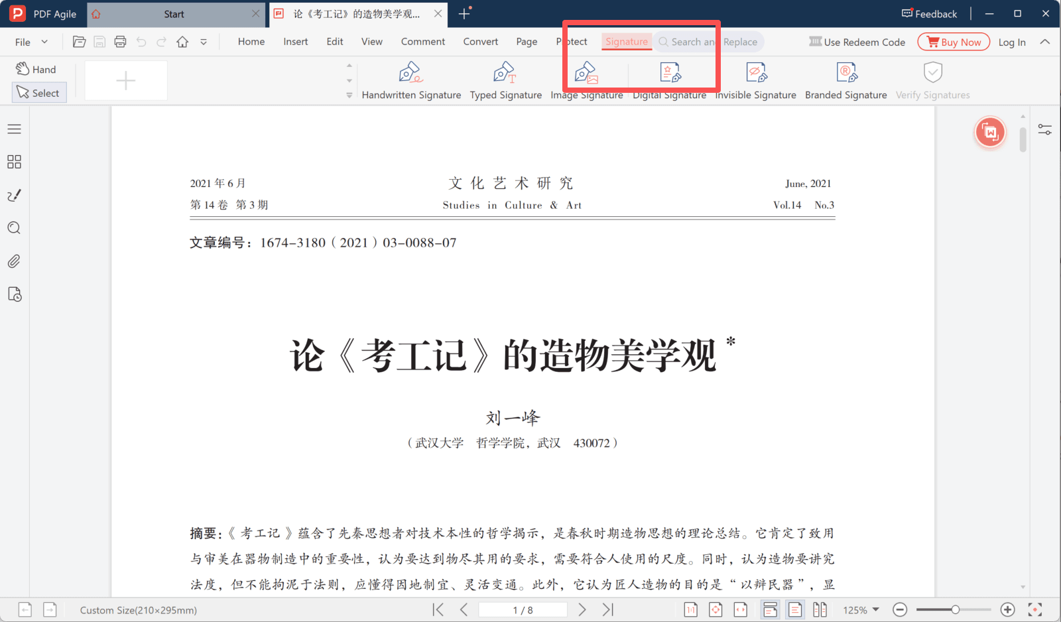Open the Home ribbon tab
1061x622 pixels.
coord(251,42)
